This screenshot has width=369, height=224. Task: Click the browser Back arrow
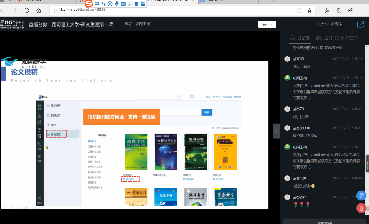pos(3,10)
